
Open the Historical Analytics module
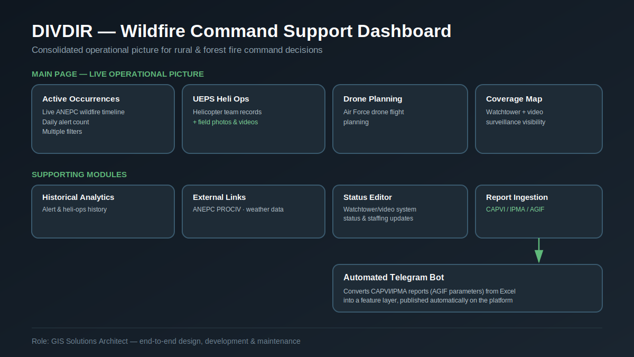click(x=103, y=212)
